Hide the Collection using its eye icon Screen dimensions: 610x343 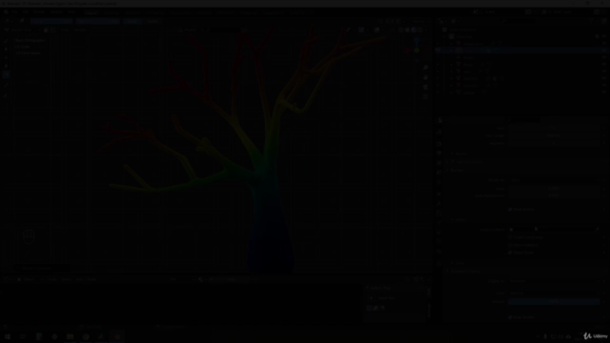point(603,36)
